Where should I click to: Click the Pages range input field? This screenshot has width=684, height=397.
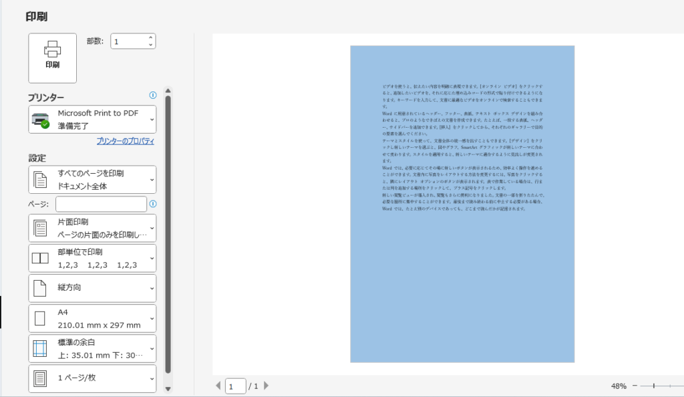click(x=102, y=204)
